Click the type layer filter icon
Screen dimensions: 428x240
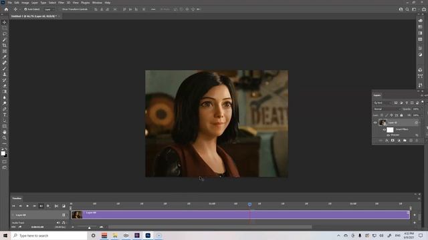[407, 103]
